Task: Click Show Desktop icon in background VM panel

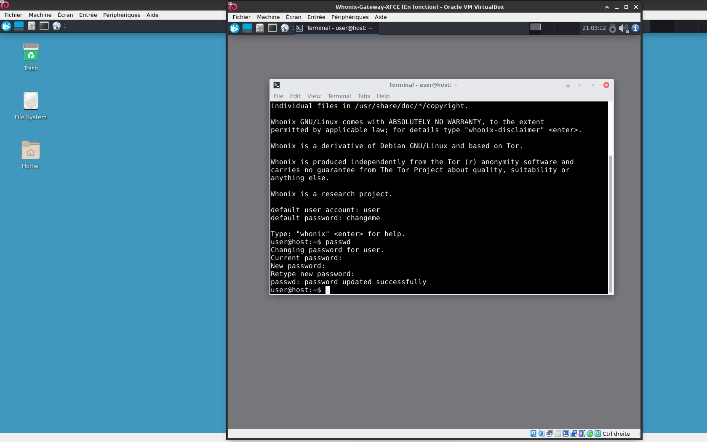Action: 19,26
